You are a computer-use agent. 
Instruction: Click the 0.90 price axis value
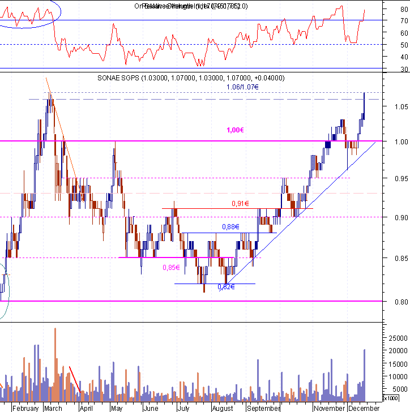(x=402, y=217)
